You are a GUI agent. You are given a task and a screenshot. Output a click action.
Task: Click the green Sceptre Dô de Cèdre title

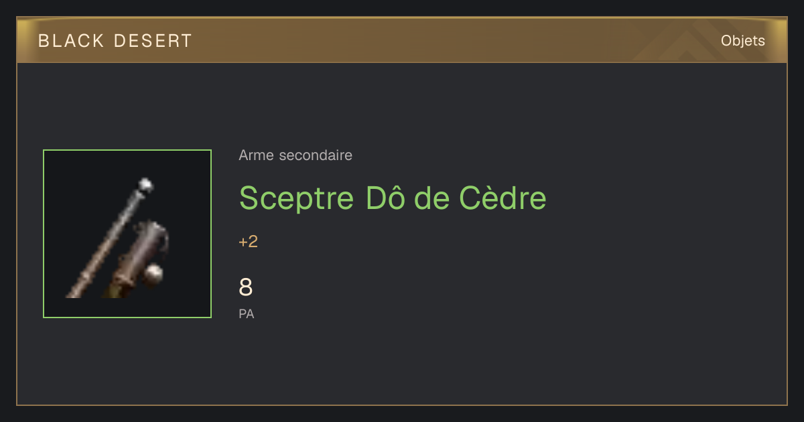pyautogui.click(x=393, y=198)
